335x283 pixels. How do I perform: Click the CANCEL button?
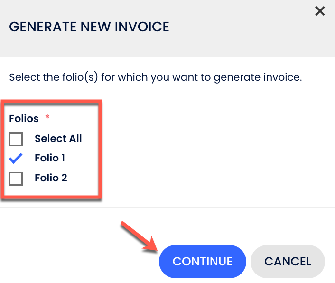(x=288, y=261)
